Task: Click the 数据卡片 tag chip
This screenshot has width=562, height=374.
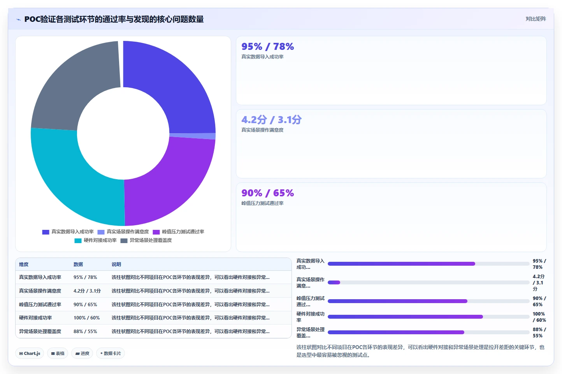Action: 111,353
